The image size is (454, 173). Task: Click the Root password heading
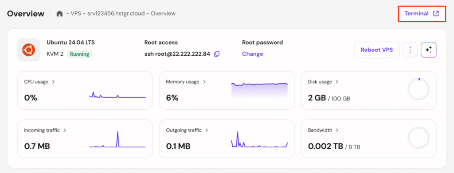262,43
